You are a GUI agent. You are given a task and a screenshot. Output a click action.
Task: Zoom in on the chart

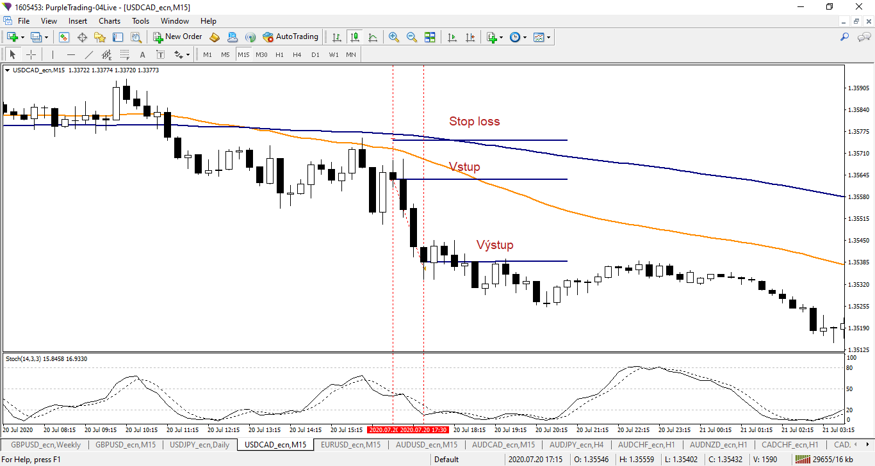pos(394,37)
